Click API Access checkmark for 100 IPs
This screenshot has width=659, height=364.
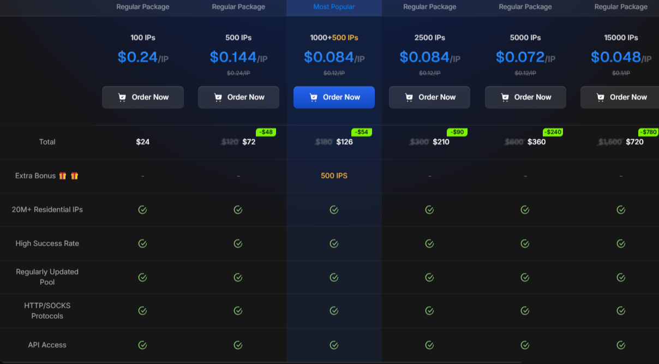[142, 345]
